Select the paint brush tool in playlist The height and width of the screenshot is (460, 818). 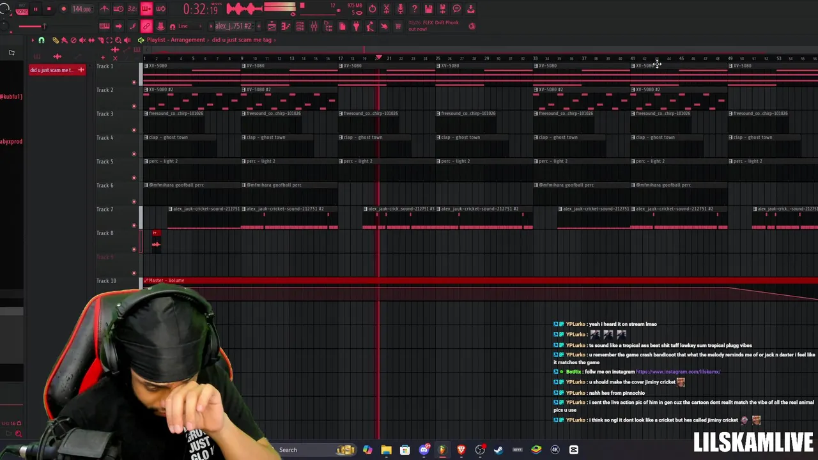tap(65, 40)
